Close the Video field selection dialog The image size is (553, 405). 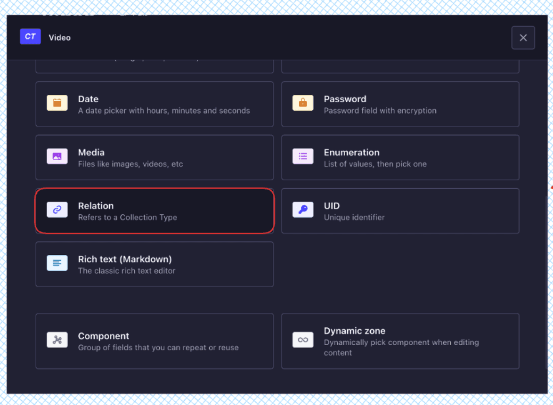click(x=523, y=38)
